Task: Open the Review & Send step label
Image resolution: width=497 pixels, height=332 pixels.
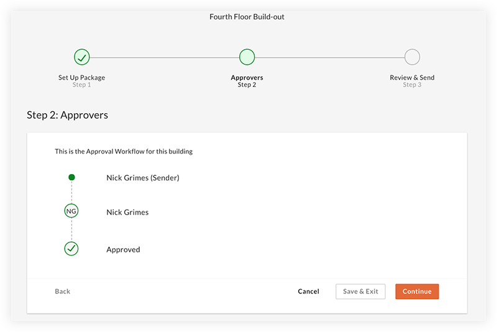Action: click(412, 78)
